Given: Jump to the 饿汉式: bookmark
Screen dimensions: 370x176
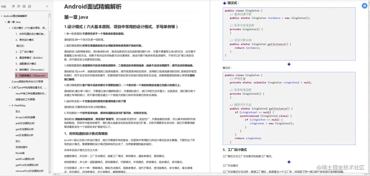Looking at the screenshot, I should click(x=21, y=46).
